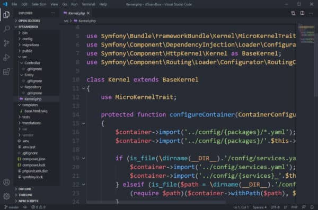Click the master branch indicator
318x210 pixels.
click(12, 207)
